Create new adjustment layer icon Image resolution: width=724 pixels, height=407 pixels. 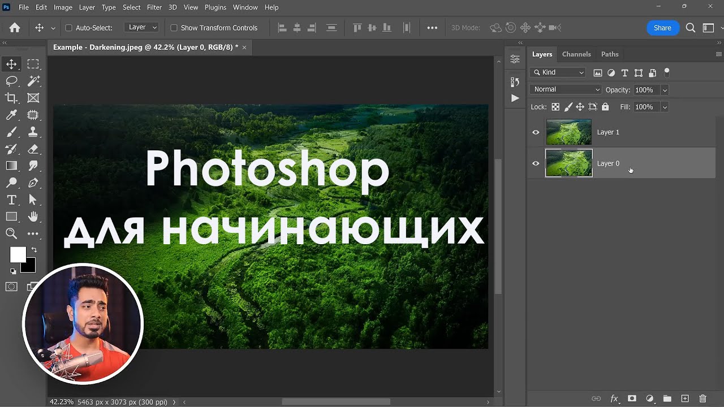pos(649,399)
